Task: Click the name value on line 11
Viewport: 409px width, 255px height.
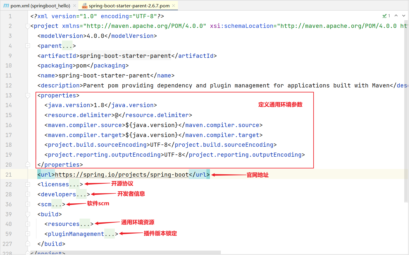Action: [104, 75]
